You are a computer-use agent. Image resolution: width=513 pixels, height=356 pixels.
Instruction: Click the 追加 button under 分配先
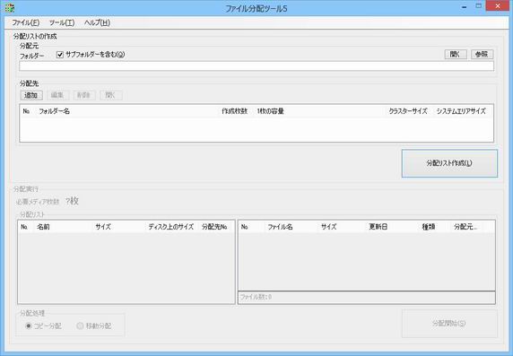[31, 95]
